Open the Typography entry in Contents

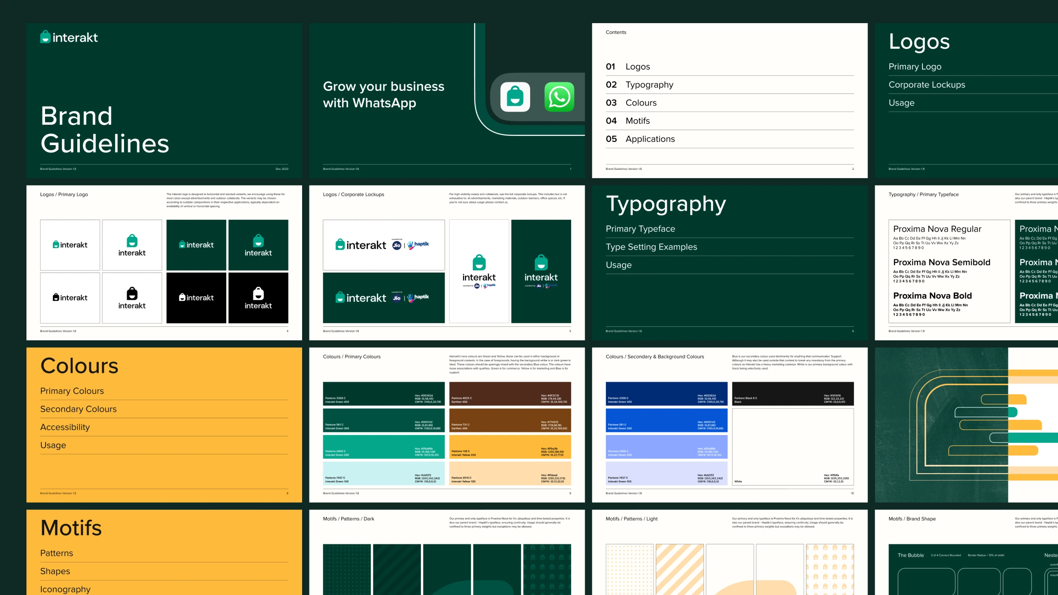(x=649, y=85)
